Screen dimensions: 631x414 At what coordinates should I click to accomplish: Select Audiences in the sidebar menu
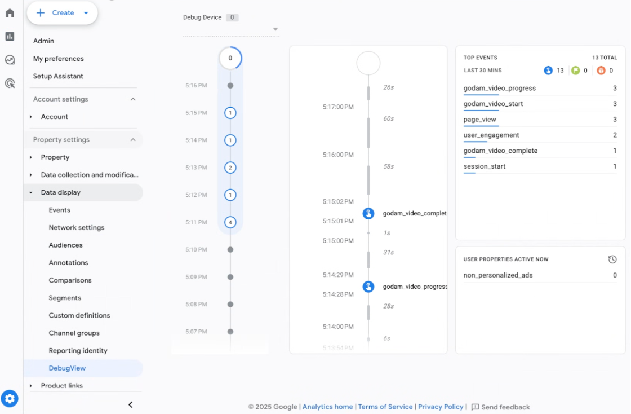(65, 245)
